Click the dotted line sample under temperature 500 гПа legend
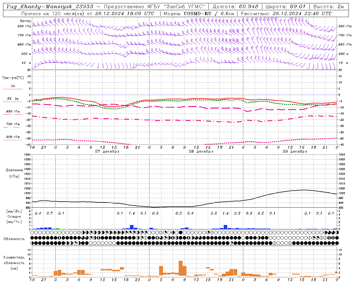 tap(12, 140)
